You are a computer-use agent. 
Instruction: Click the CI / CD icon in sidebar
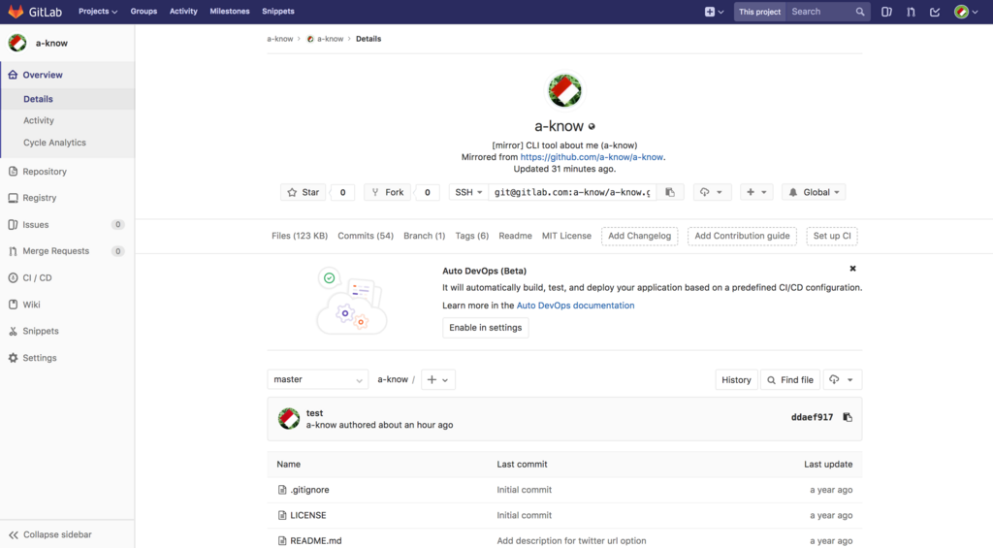[x=13, y=277]
